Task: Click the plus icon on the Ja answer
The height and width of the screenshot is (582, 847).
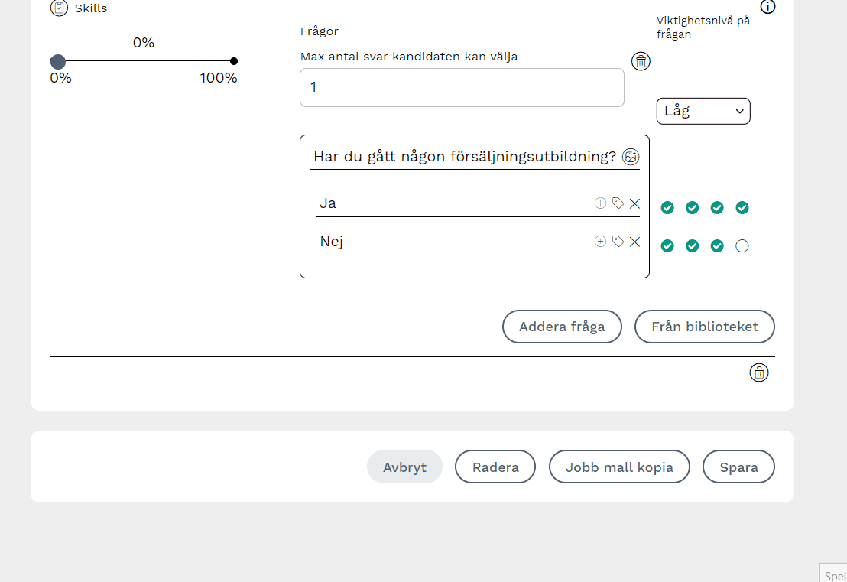Action: 600,203
